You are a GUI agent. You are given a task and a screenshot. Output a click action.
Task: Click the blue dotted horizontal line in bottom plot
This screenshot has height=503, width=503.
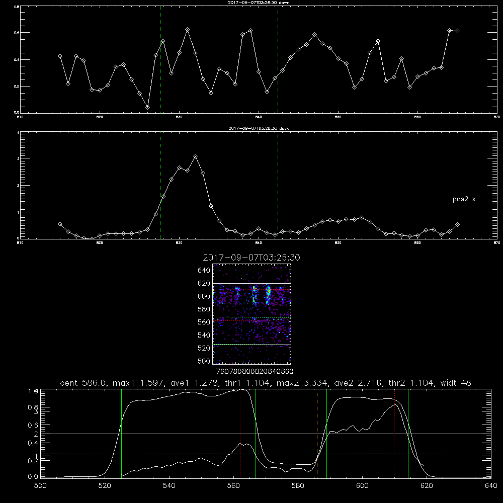pos(266,454)
